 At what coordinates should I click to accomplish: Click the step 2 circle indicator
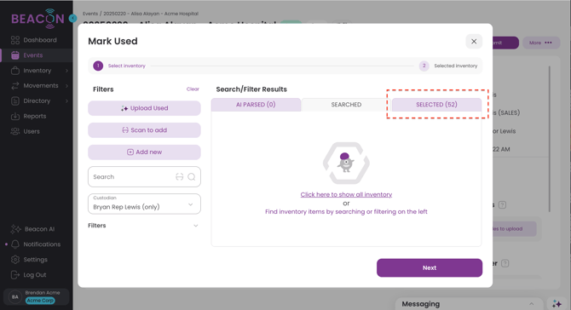(x=424, y=66)
